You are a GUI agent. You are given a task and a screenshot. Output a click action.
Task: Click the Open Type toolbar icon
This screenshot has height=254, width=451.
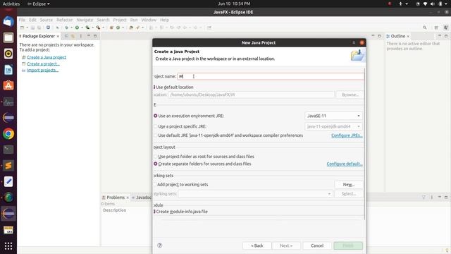131,28
